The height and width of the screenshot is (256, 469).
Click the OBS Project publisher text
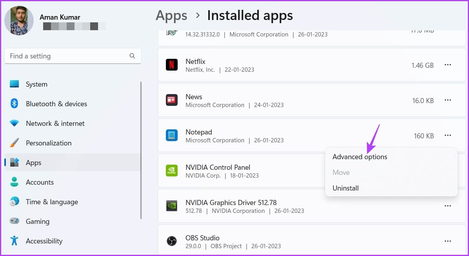tap(226, 246)
